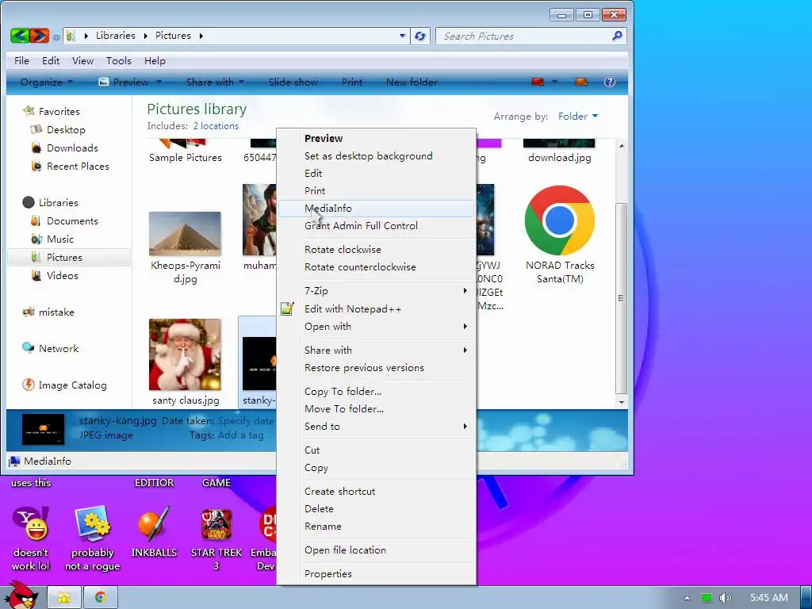Select Open file location

[x=377, y=550]
